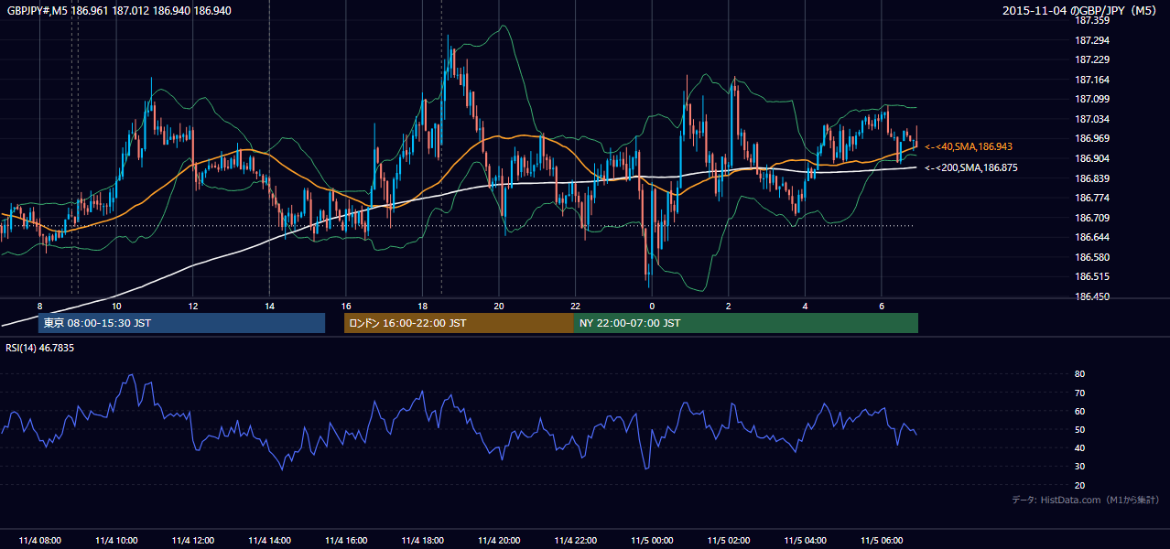The image size is (1170, 549).
Task: Click price axis value 186.709
Action: [x=1090, y=218]
